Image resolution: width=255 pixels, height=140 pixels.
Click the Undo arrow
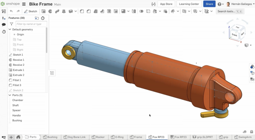(x=11, y=11)
